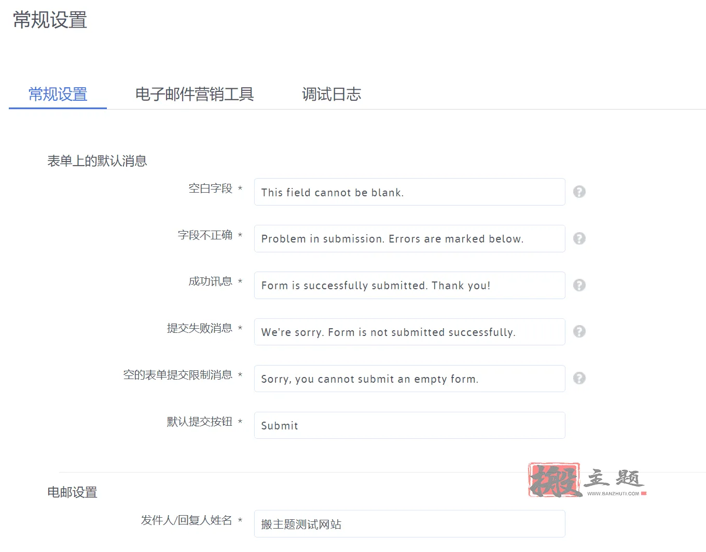Click the 默认提交按钮 field label
The width and height of the screenshot is (706, 552).
point(200,422)
